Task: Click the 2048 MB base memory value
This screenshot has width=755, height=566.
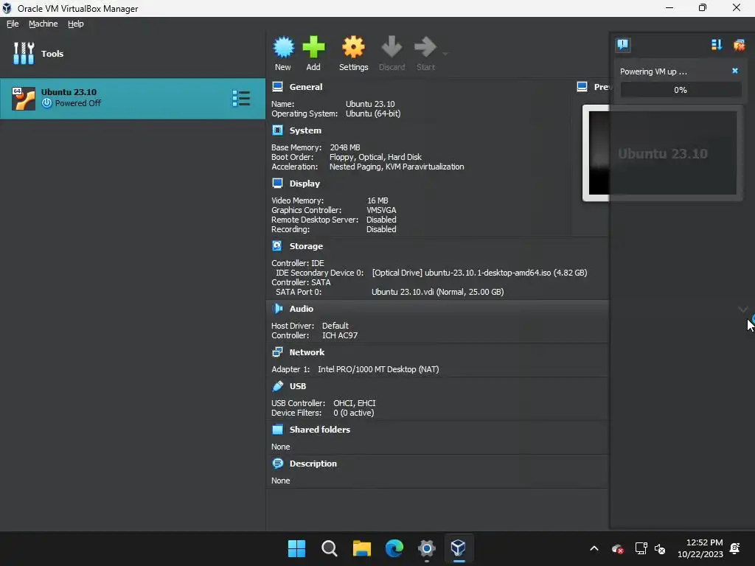Action: pos(345,147)
